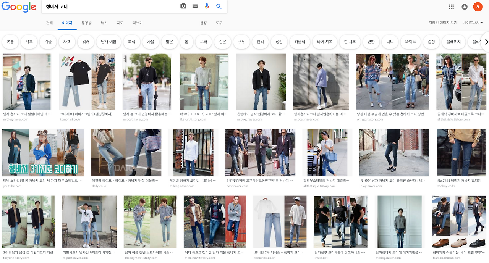Filter by 회색 chip
This screenshot has height=263, width=489.
pos(132,42)
